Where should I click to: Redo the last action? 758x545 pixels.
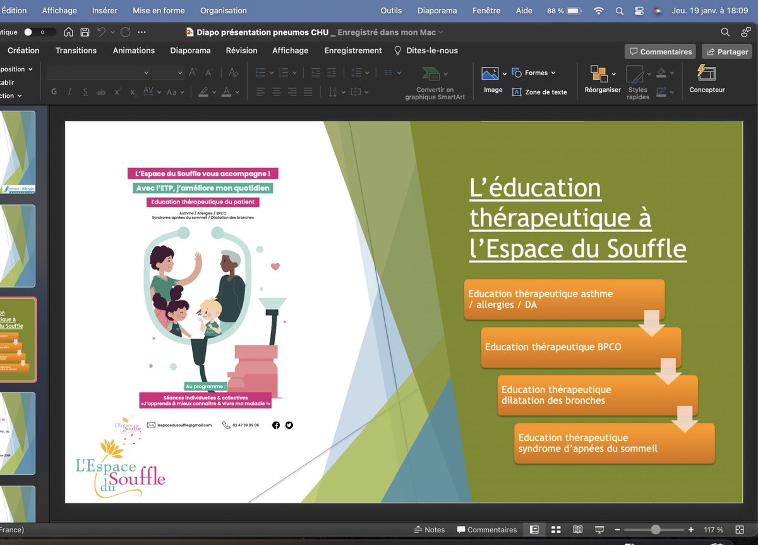pyautogui.click(x=125, y=32)
